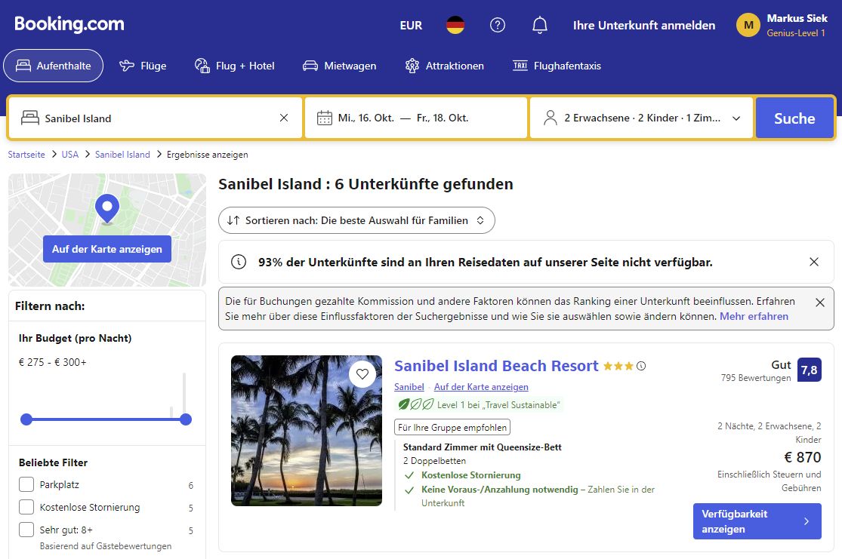Select the Aufenthalte tab
The image size is (842, 559).
point(53,66)
